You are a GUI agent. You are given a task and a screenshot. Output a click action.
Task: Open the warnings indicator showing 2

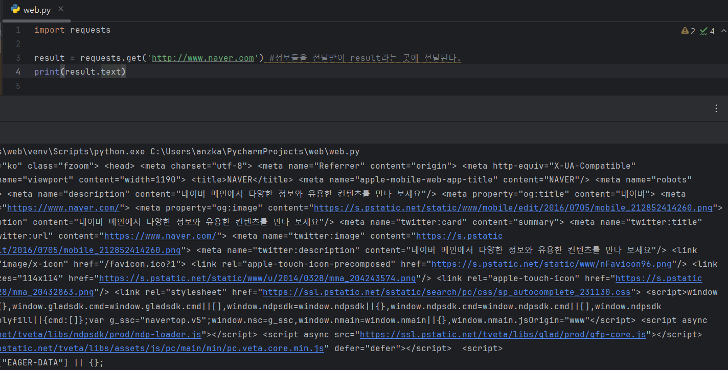click(x=688, y=31)
